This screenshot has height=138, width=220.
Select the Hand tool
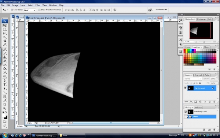(5, 105)
